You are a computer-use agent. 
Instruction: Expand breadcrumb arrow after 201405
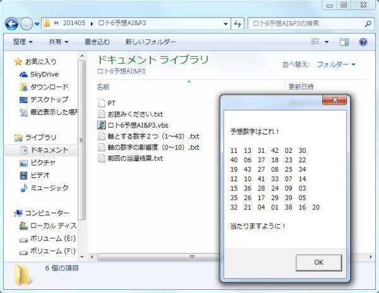[92, 23]
